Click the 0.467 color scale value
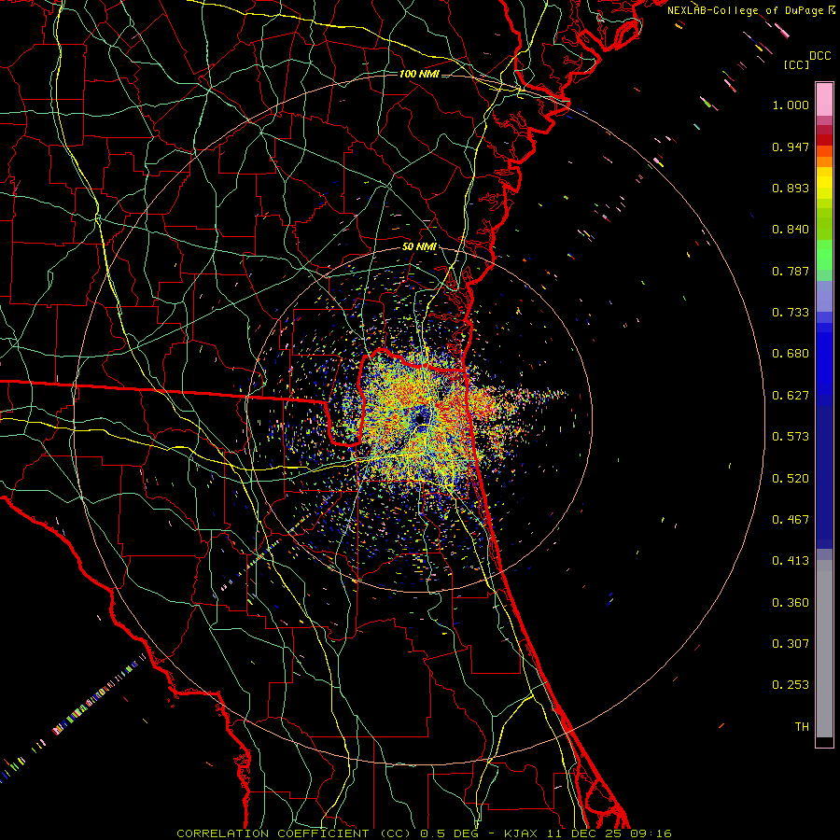This screenshot has width=840, height=840. click(x=791, y=520)
